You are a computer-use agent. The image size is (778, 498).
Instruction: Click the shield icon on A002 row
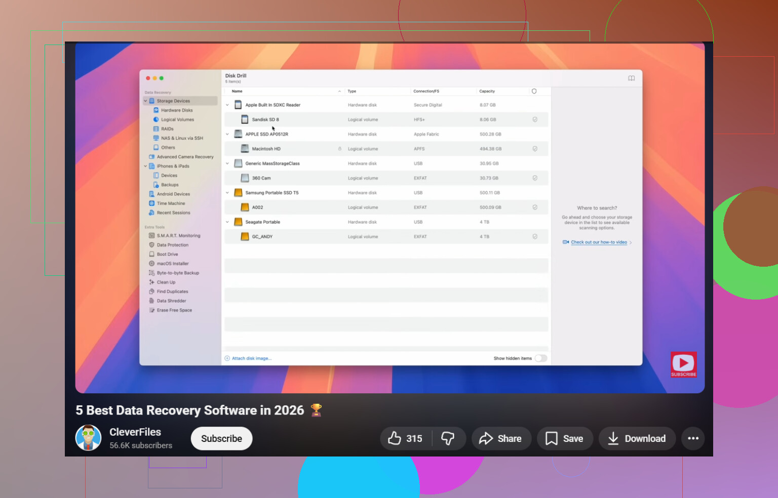pyautogui.click(x=535, y=207)
